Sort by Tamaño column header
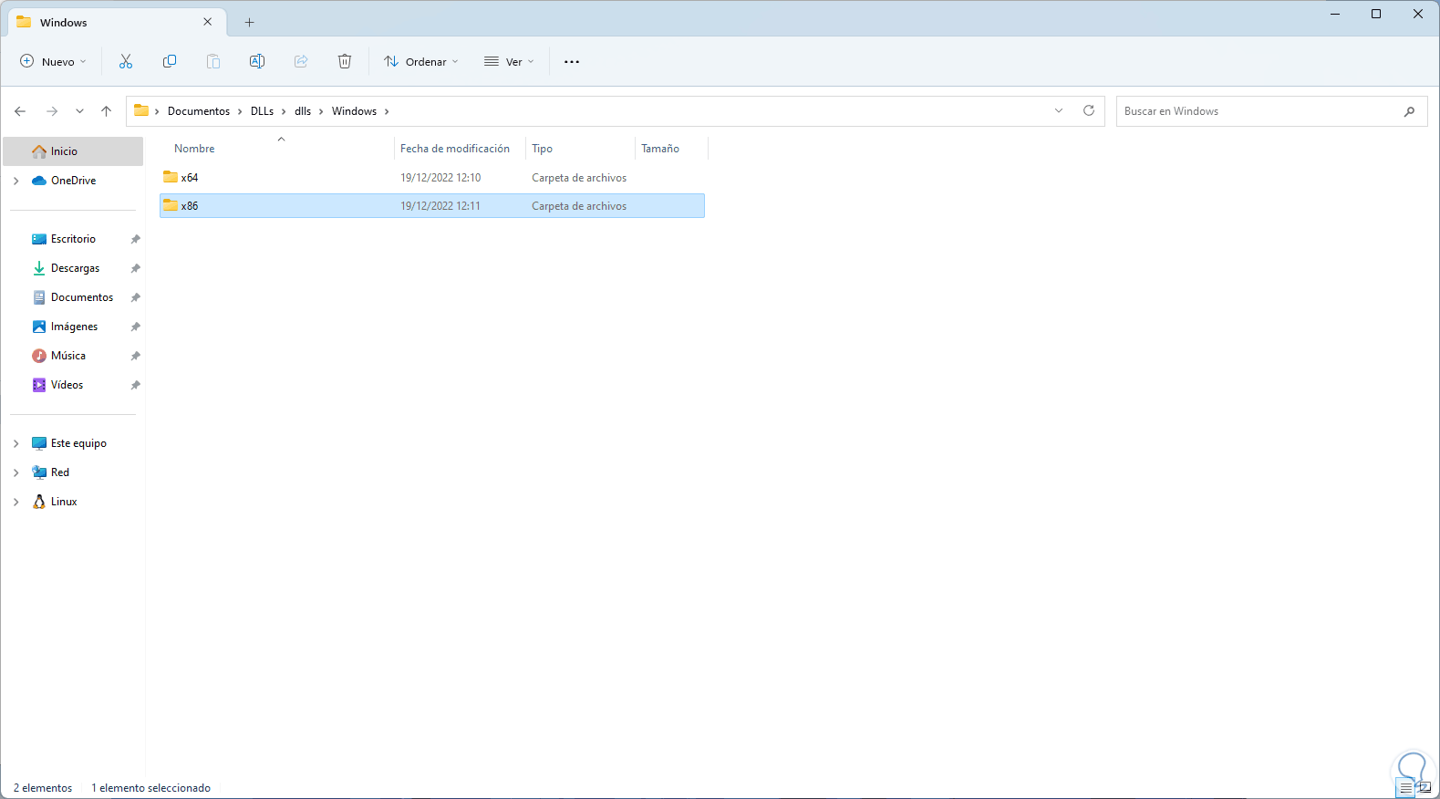Viewport: 1440px width, 799px height. point(660,149)
